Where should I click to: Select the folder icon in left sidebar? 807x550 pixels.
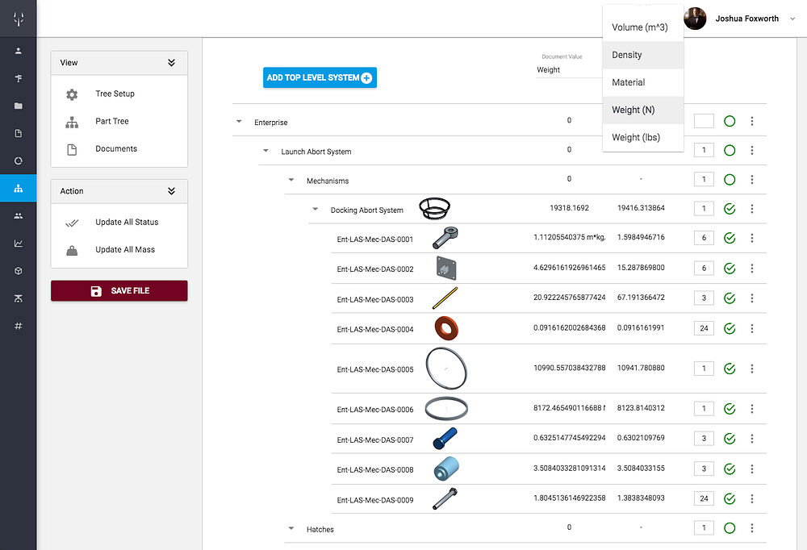coord(19,106)
